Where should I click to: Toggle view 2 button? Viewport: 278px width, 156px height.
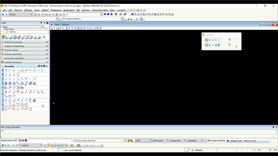51,145
